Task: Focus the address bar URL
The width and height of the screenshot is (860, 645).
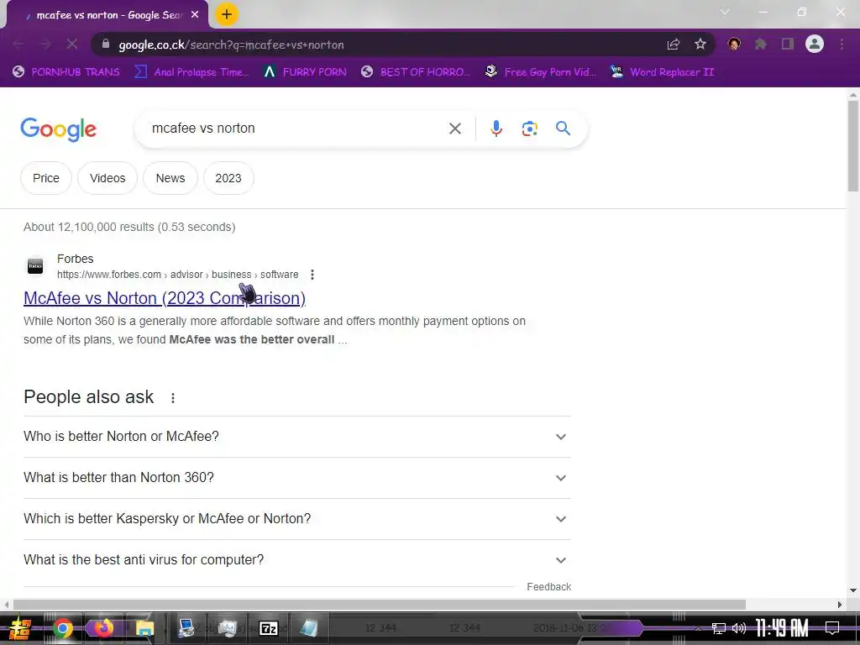Action: [x=231, y=45]
